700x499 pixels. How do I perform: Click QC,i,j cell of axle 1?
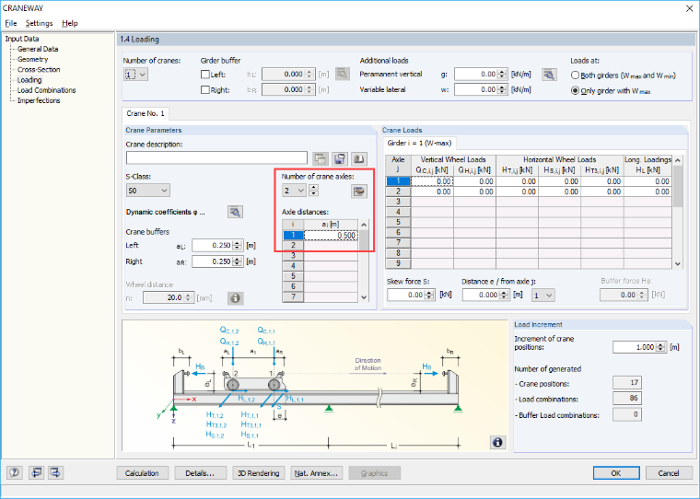432,181
